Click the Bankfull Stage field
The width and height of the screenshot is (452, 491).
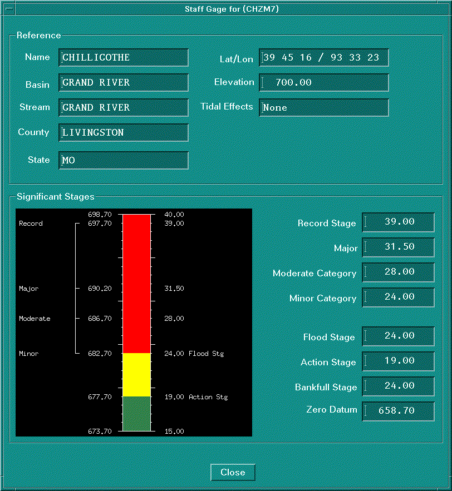click(x=398, y=386)
